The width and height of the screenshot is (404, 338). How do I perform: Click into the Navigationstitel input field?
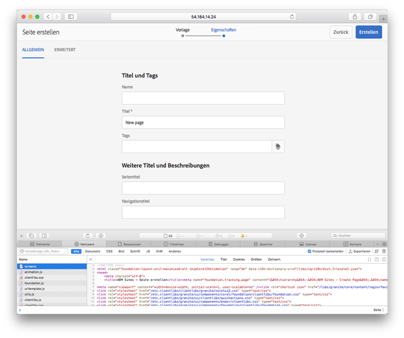203,213
